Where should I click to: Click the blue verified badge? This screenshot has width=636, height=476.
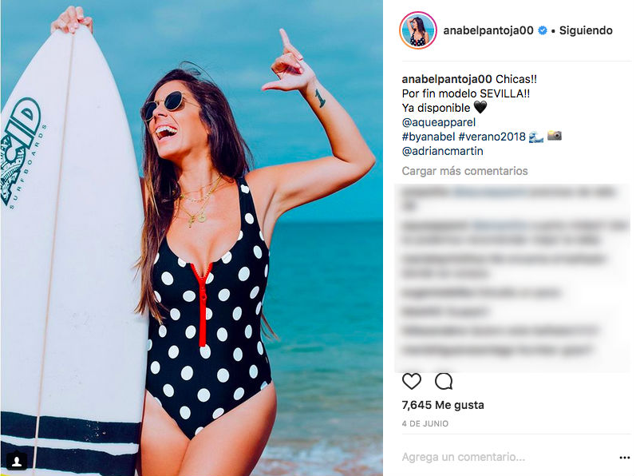[x=543, y=30]
